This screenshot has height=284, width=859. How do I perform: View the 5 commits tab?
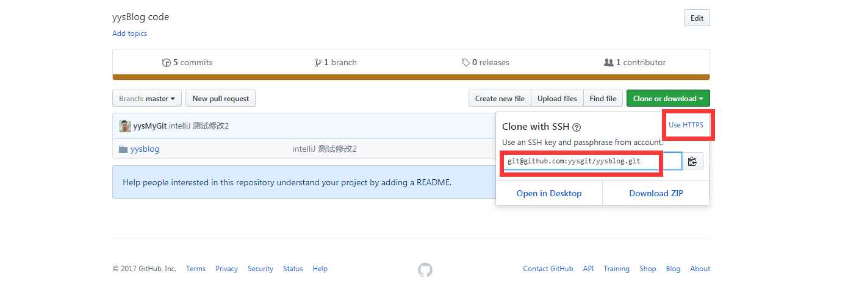click(187, 62)
